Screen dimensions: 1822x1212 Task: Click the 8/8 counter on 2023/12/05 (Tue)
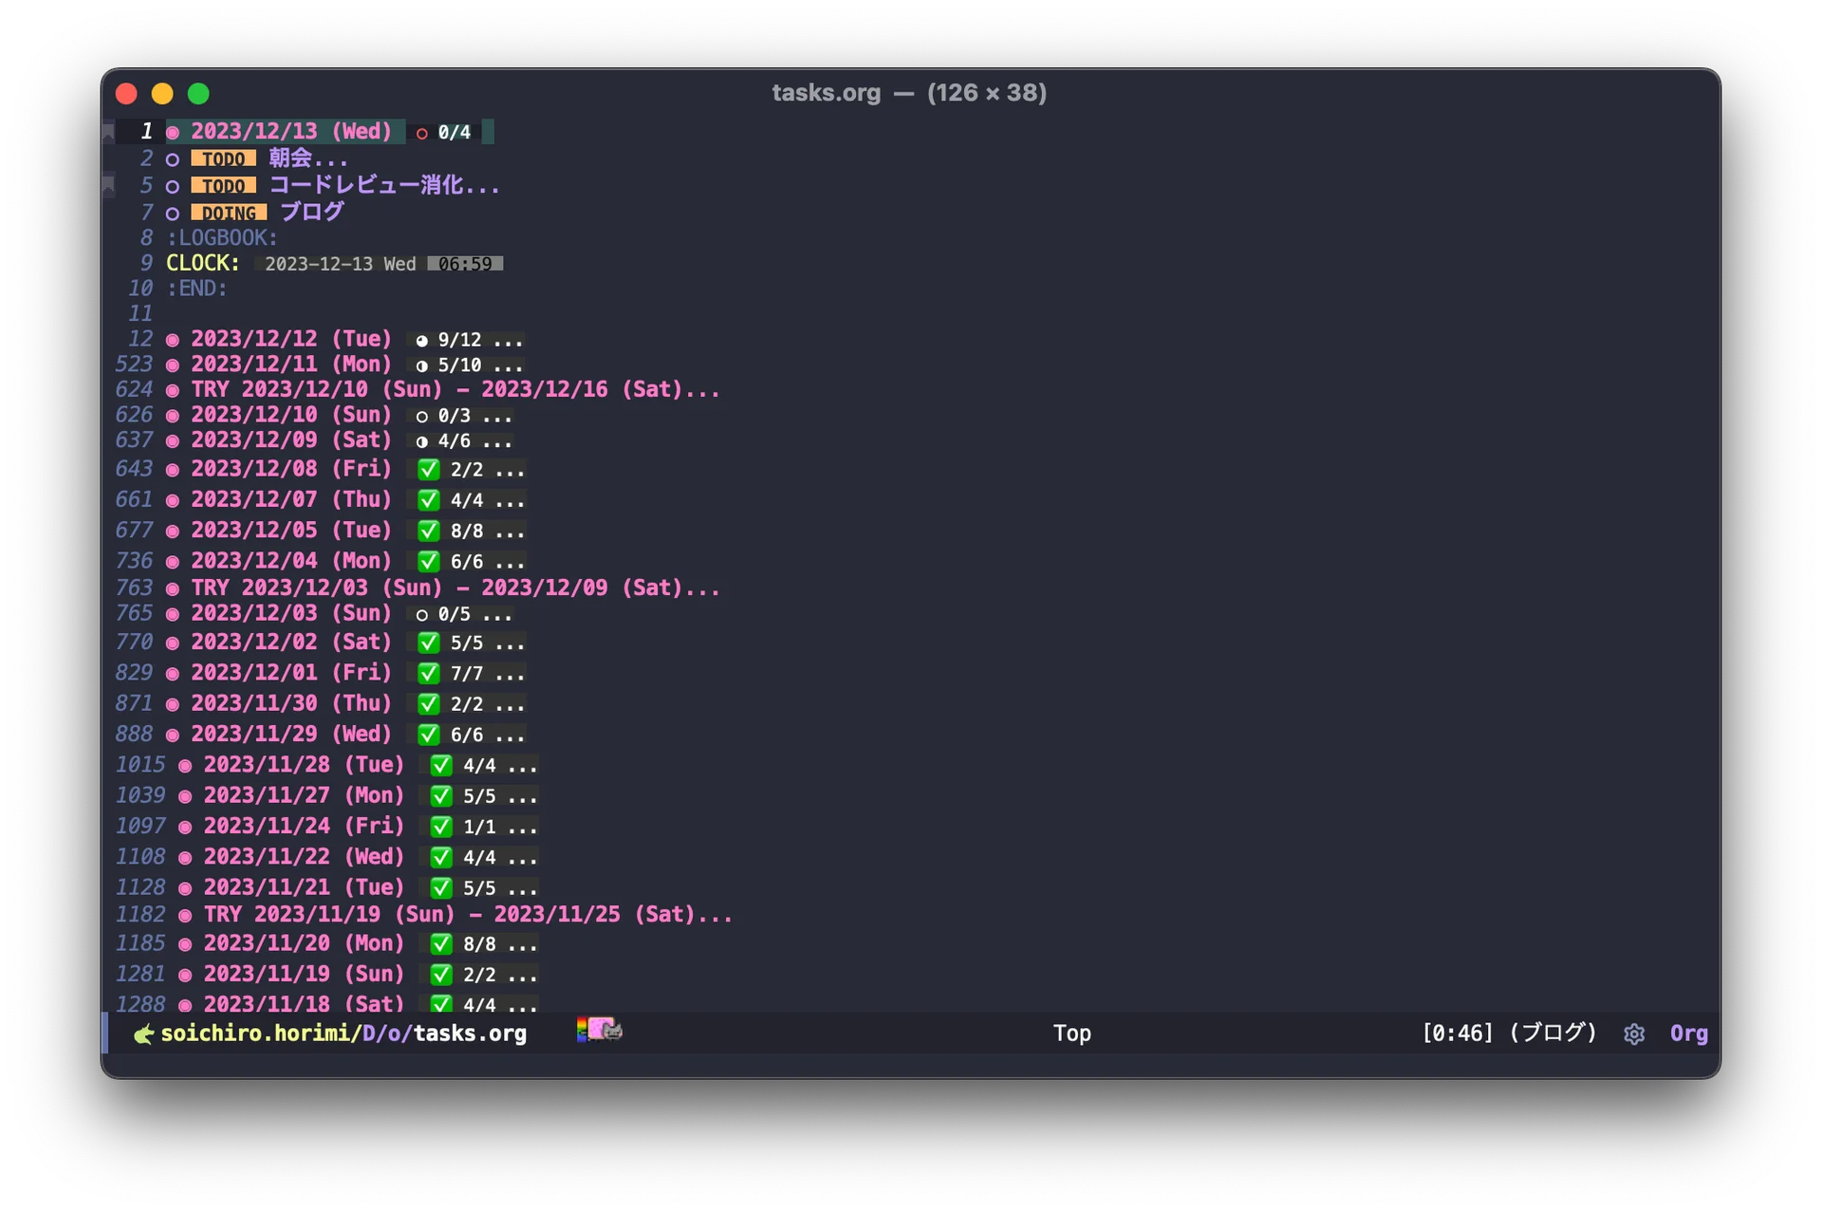click(x=467, y=531)
